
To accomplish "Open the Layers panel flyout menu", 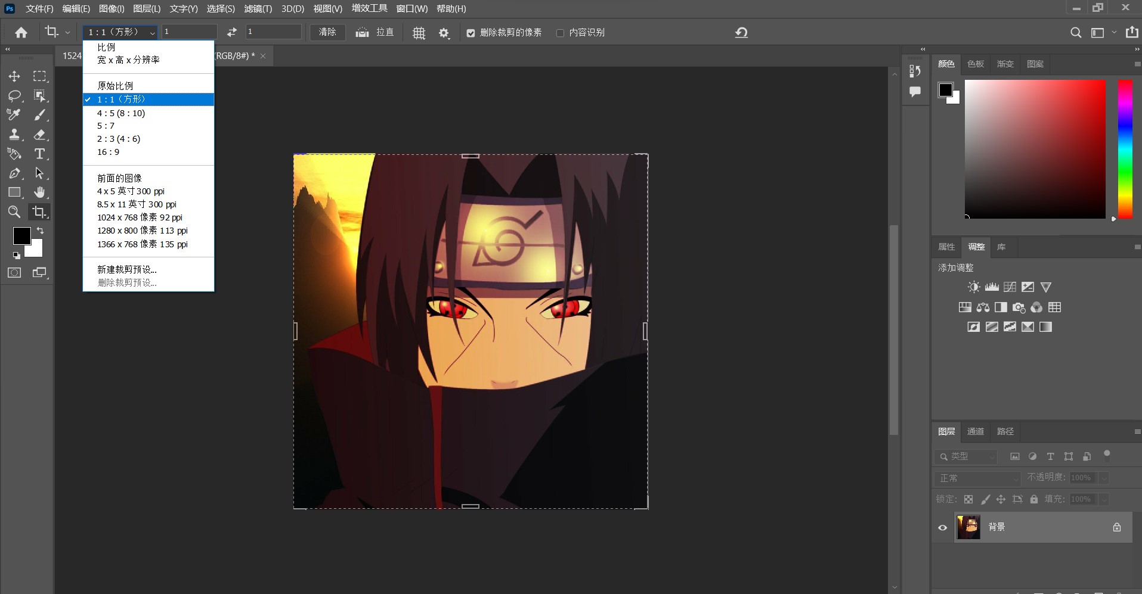I will click(1137, 431).
